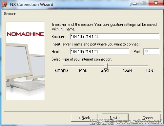
Task: Select ISDN connection type label
Action: 83,71
